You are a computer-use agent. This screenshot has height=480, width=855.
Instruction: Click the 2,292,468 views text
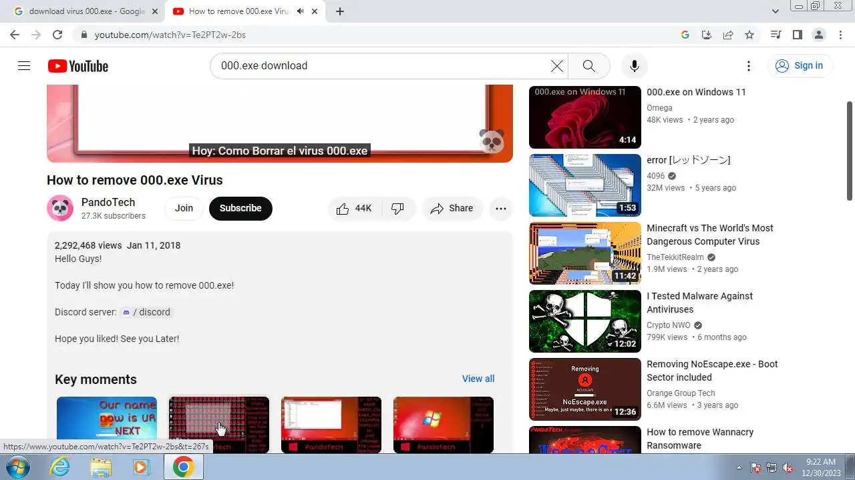click(88, 245)
